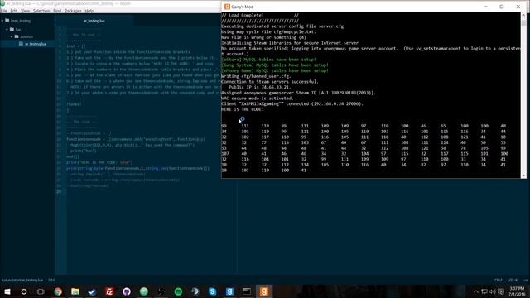The width and height of the screenshot is (530, 298).
Task: Open Task View from the taskbar
Action: click(41, 291)
